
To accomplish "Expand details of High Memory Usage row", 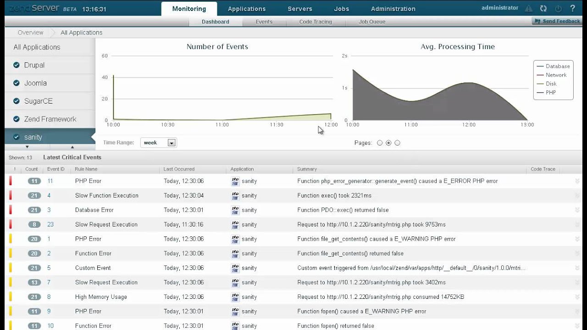I will coord(577,297).
